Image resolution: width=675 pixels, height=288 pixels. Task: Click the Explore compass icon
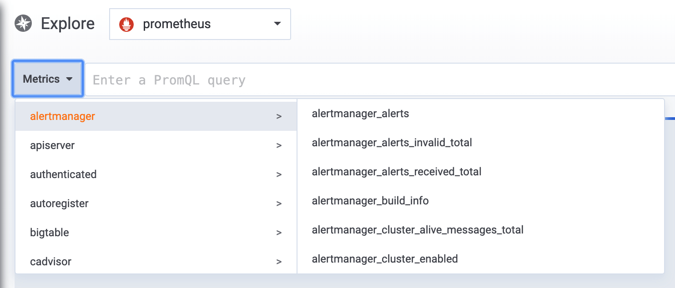23,24
